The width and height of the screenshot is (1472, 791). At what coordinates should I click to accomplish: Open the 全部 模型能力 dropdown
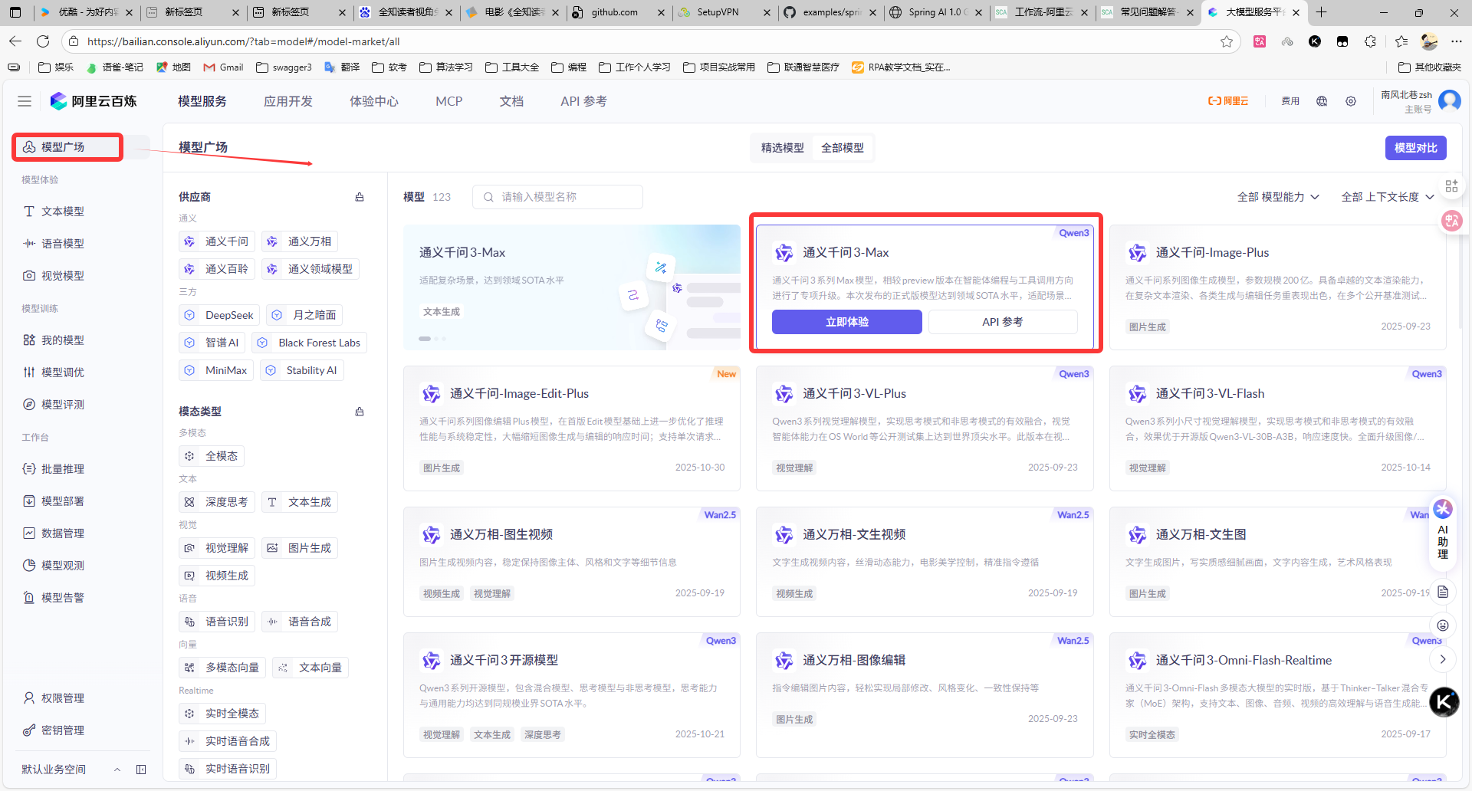pos(1278,197)
